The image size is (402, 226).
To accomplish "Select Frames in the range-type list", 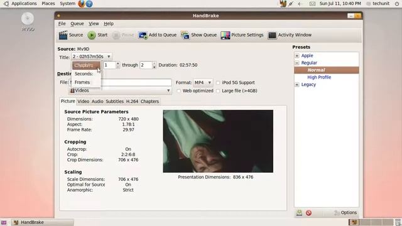I will [x=86, y=82].
